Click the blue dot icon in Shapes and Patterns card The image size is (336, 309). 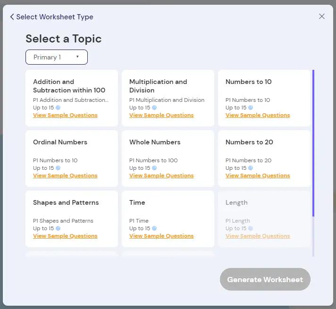tap(58, 228)
